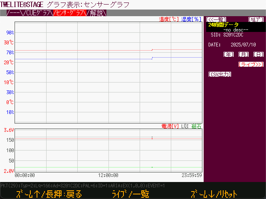
Task: Click the 3.6V axis label
Action: point(9,130)
